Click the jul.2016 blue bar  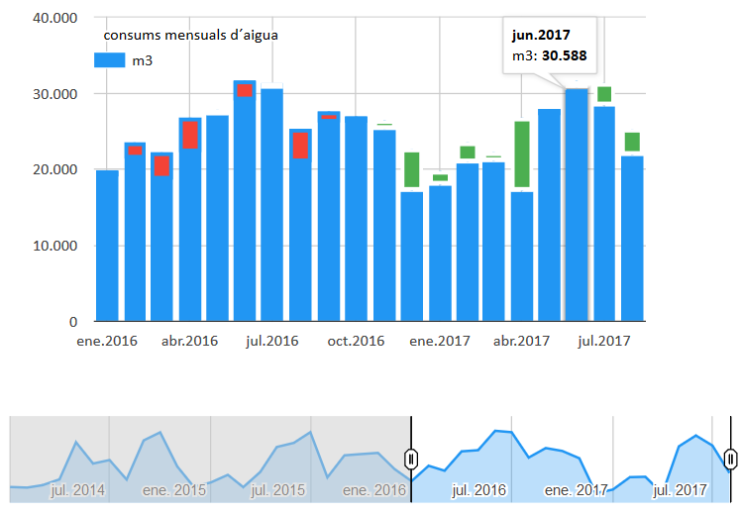(x=272, y=205)
